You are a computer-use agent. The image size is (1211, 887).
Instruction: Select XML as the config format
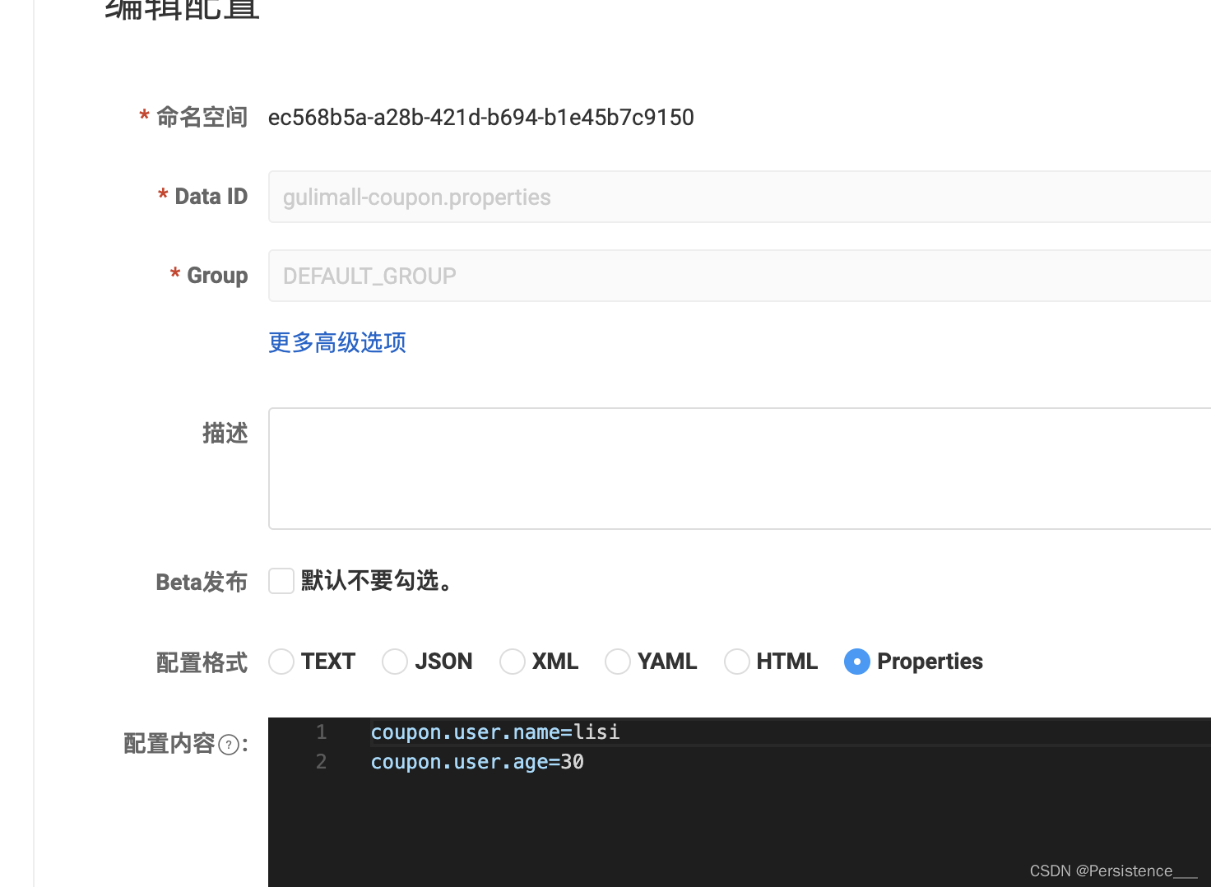[x=513, y=662]
